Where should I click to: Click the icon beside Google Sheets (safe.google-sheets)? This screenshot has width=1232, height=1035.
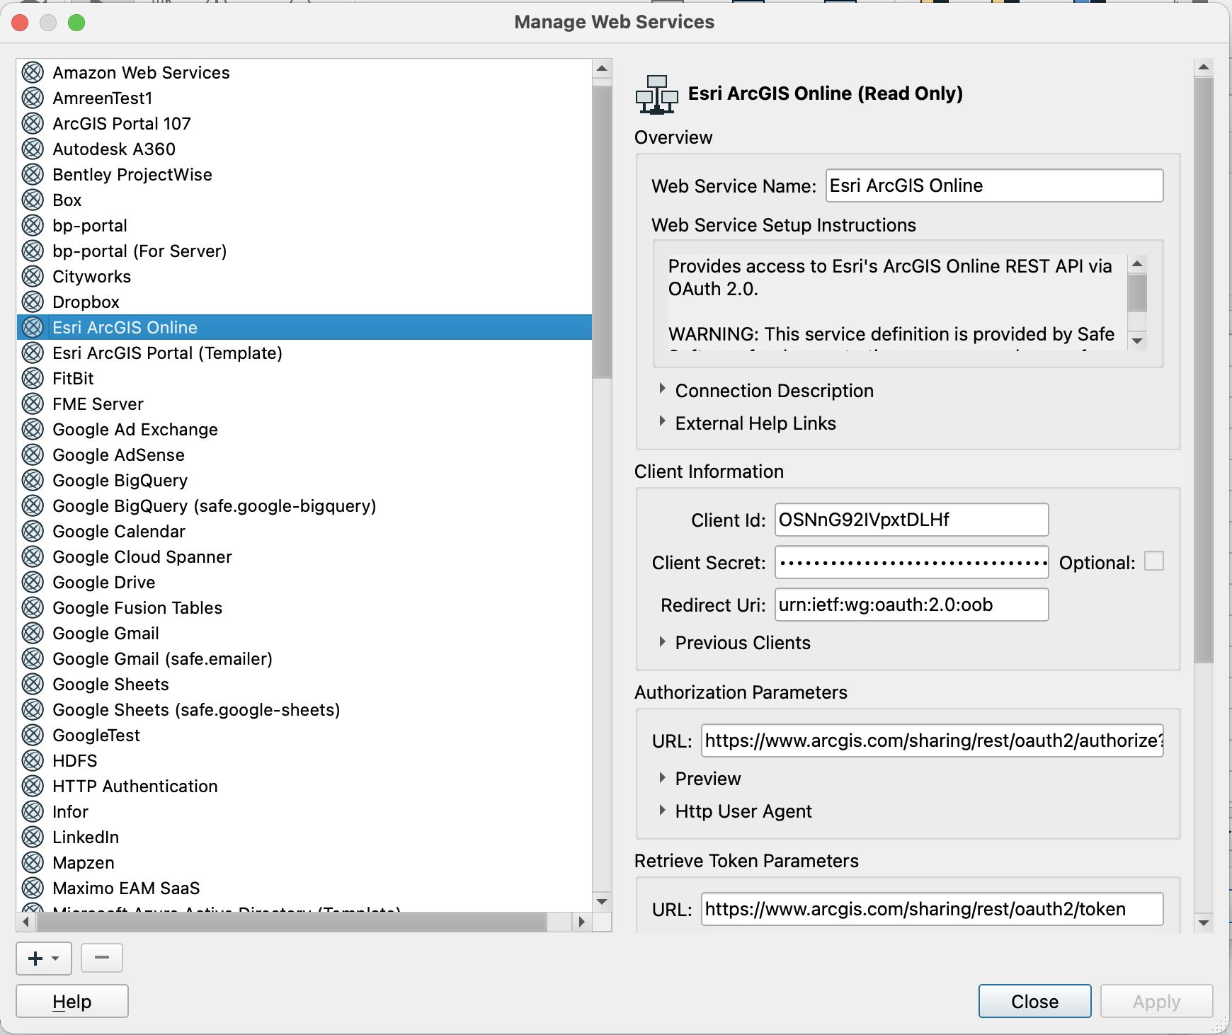coord(33,709)
